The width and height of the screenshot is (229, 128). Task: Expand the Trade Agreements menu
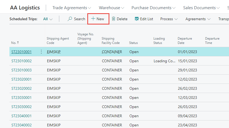click(72, 8)
